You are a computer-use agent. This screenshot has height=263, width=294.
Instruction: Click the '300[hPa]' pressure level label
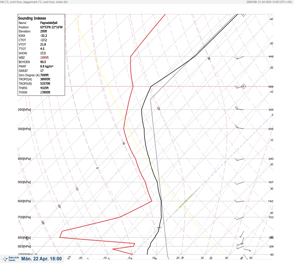[24, 129]
